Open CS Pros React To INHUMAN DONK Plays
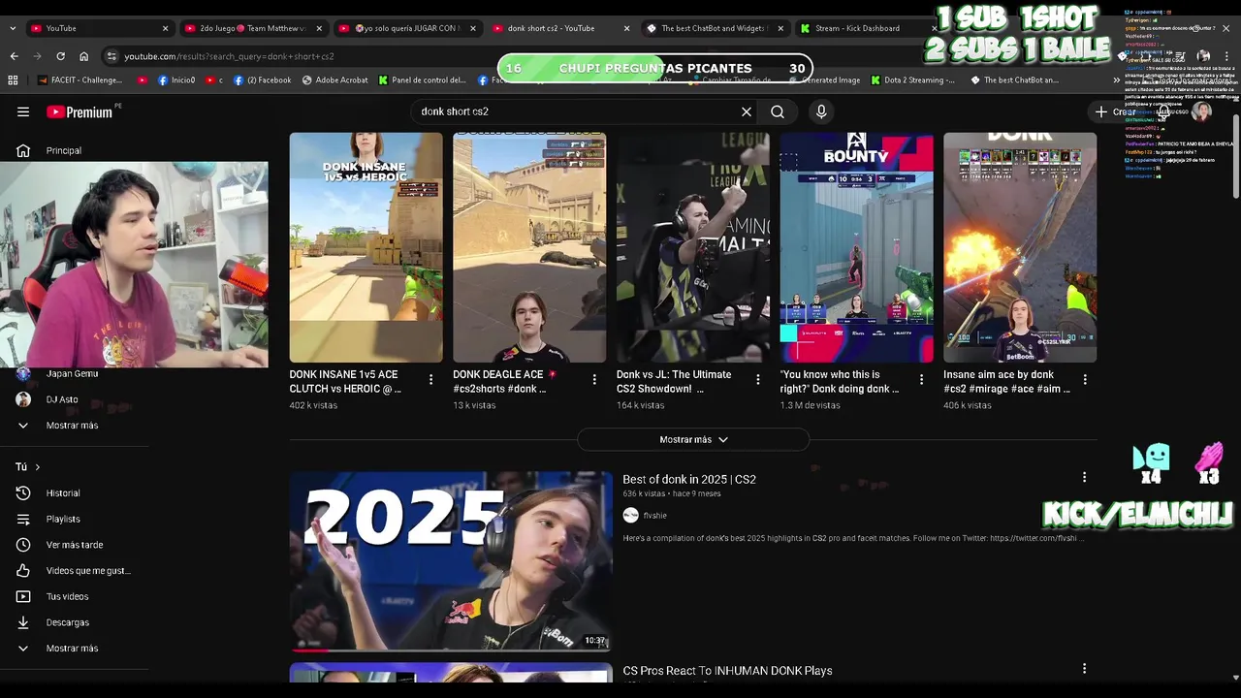Viewport: 1241px width, 698px height. [x=727, y=671]
